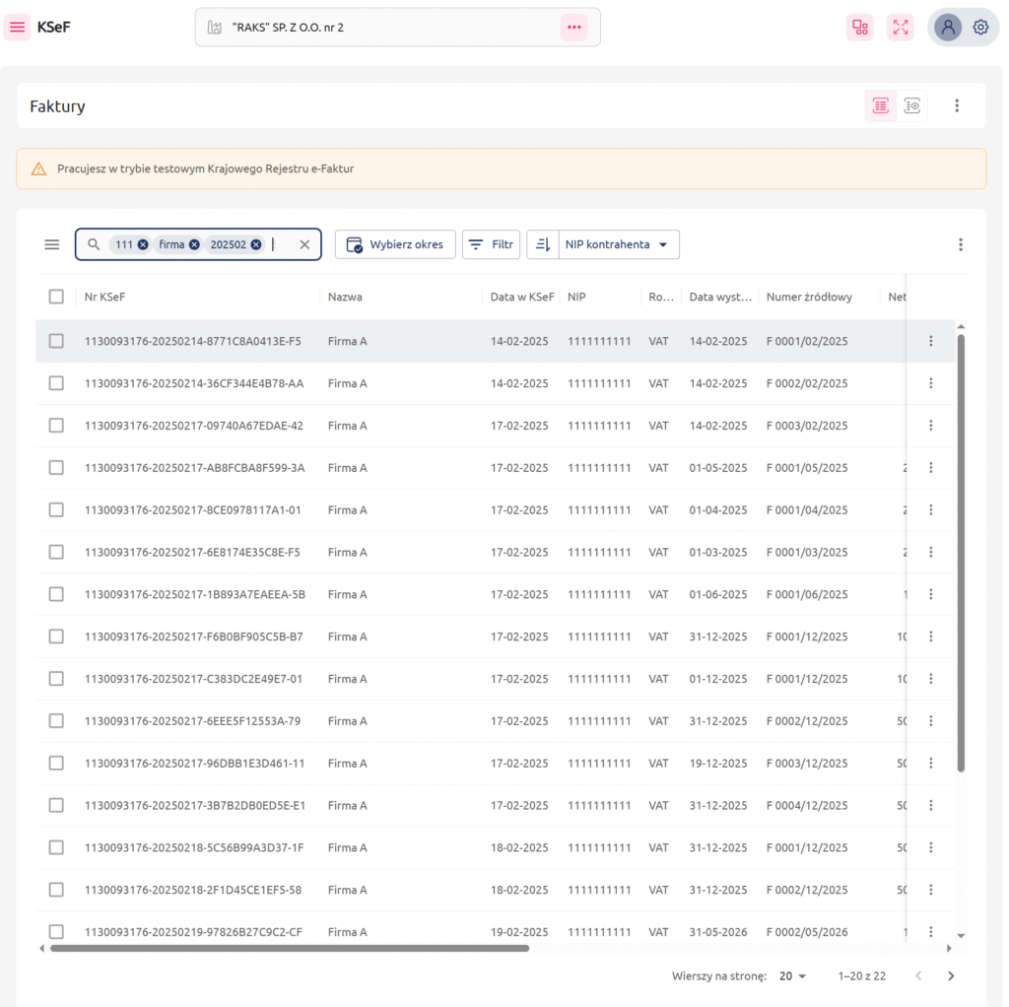Remove the '111' search chip

(143, 244)
